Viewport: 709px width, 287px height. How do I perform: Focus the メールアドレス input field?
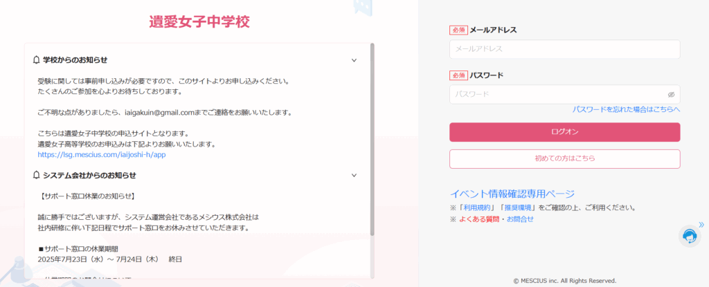tap(565, 49)
